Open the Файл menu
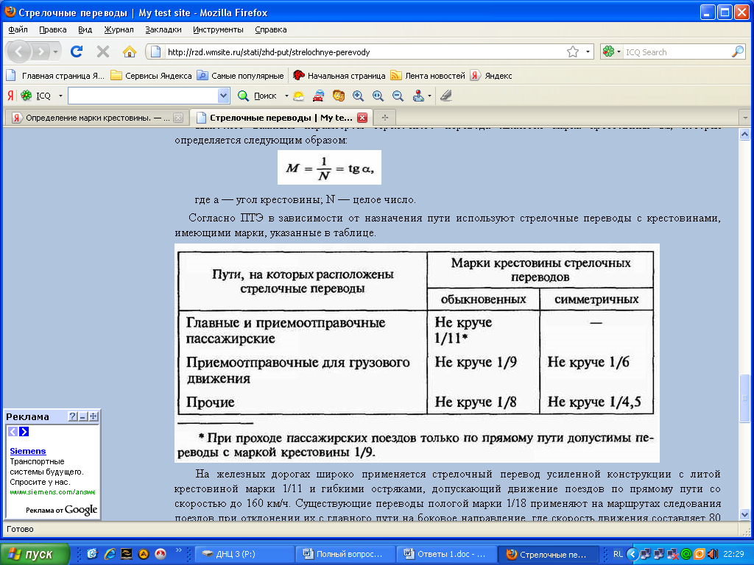Screen dimensions: 754x565 point(18,29)
